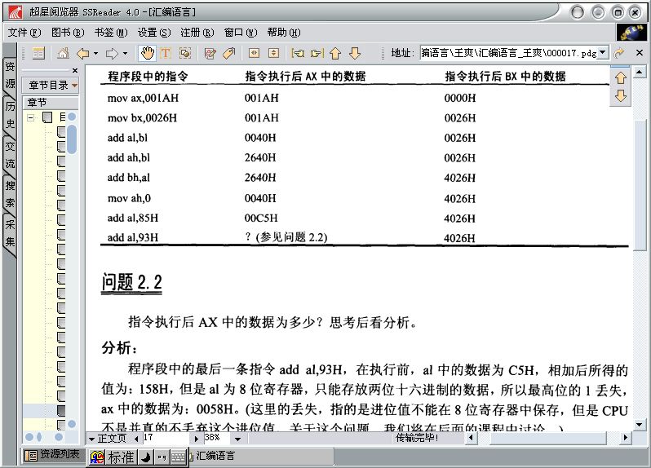Viewport: 651px width, 468px height.
Task: Go to next page with toolbar down arrow
Action: [355, 53]
